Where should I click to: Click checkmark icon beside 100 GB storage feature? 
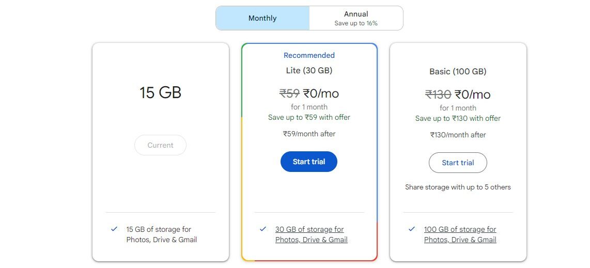tap(412, 229)
